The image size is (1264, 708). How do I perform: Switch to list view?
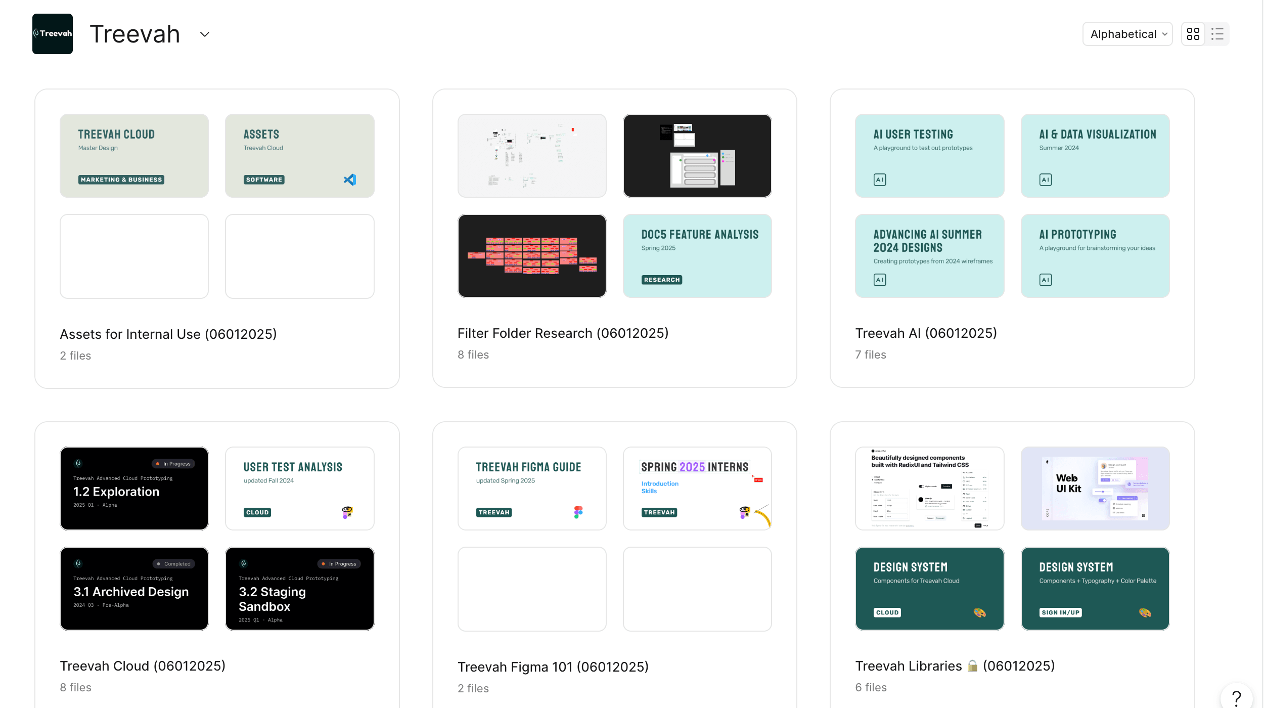(1217, 34)
